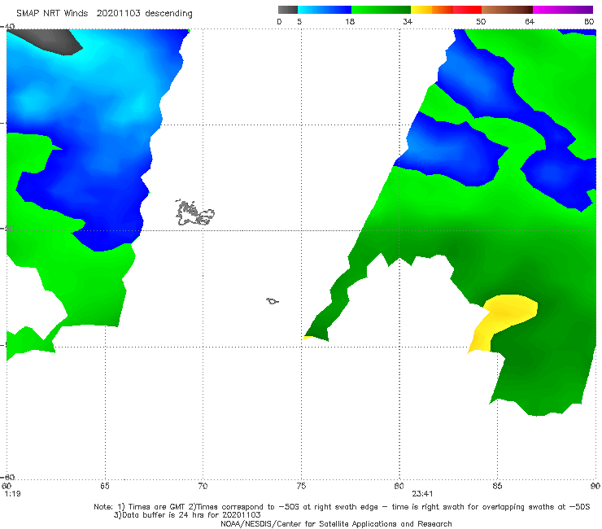This screenshot has width=602, height=529.
Task: Click the color bar label '34'
Action: click(x=408, y=22)
